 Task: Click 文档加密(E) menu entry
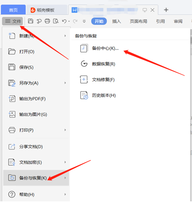pos(36,162)
